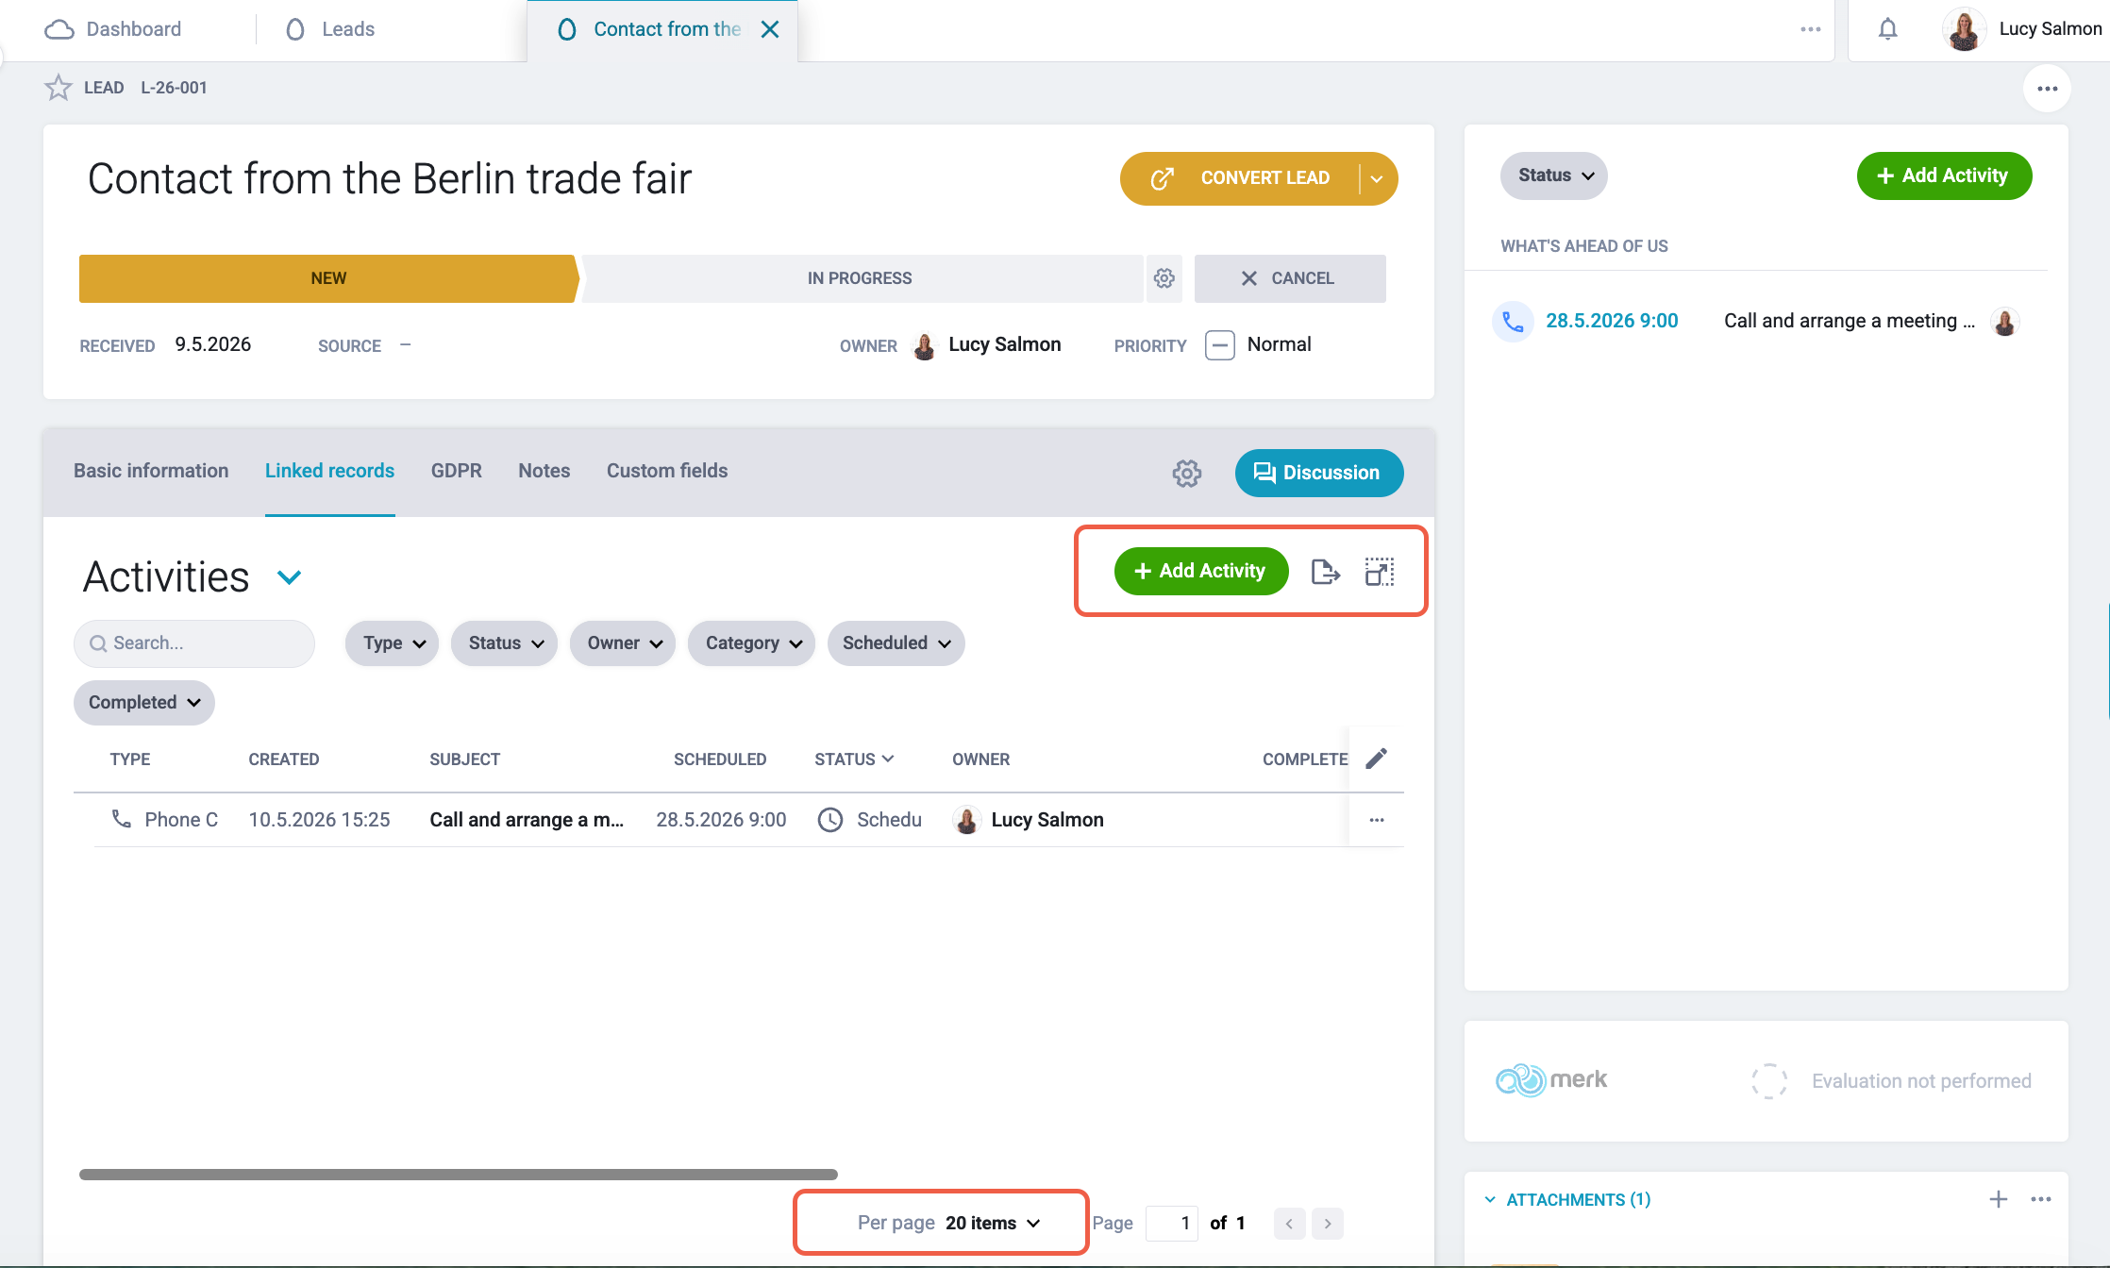Open the Scheduled filter dropdown
2110x1268 pixels.
coord(896,643)
